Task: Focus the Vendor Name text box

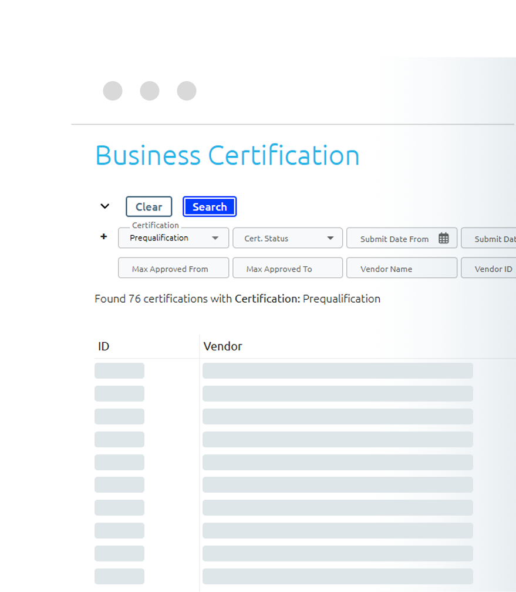Action: coord(402,268)
